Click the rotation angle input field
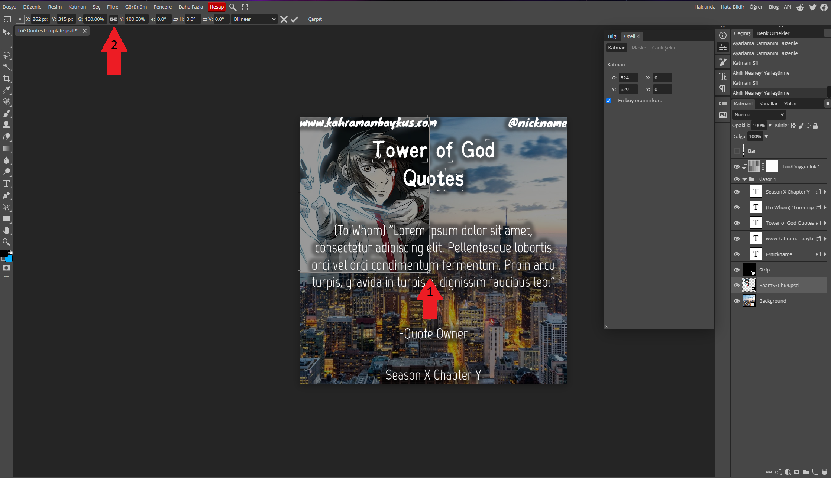This screenshot has height=478, width=831. [x=164, y=19]
